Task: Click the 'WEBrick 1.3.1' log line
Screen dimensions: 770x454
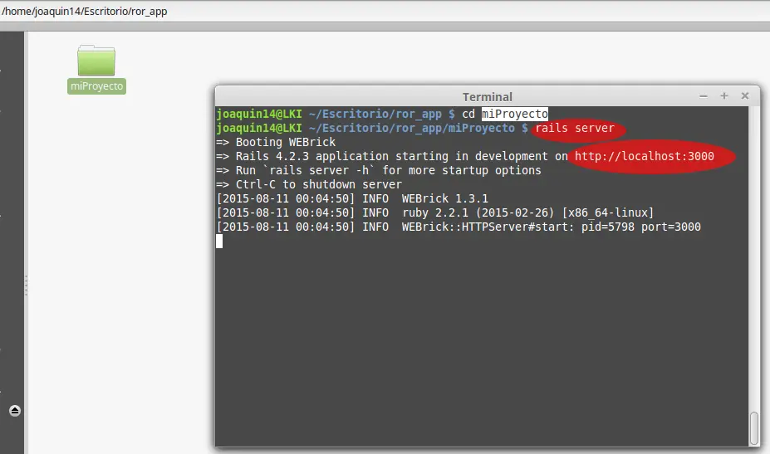Action: pos(352,198)
